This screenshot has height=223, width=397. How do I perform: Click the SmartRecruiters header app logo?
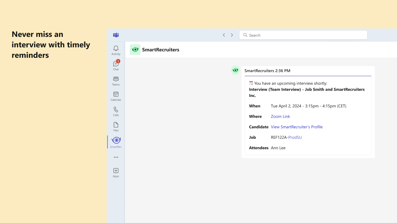point(135,50)
